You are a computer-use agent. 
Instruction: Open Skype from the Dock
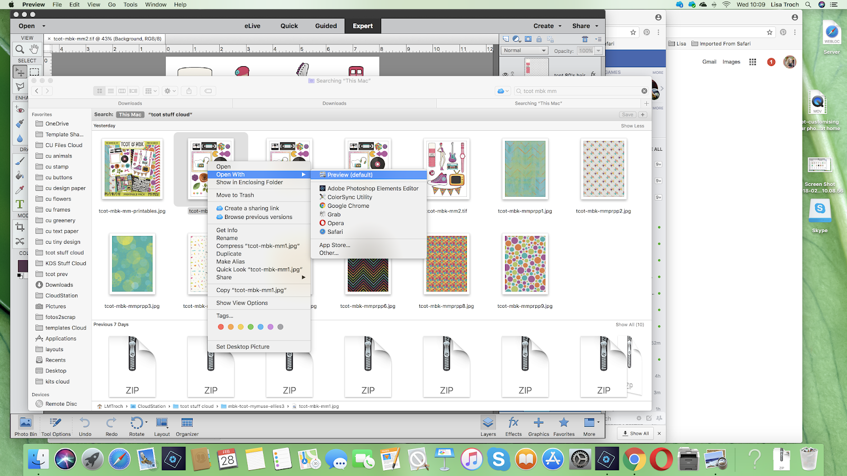point(499,460)
